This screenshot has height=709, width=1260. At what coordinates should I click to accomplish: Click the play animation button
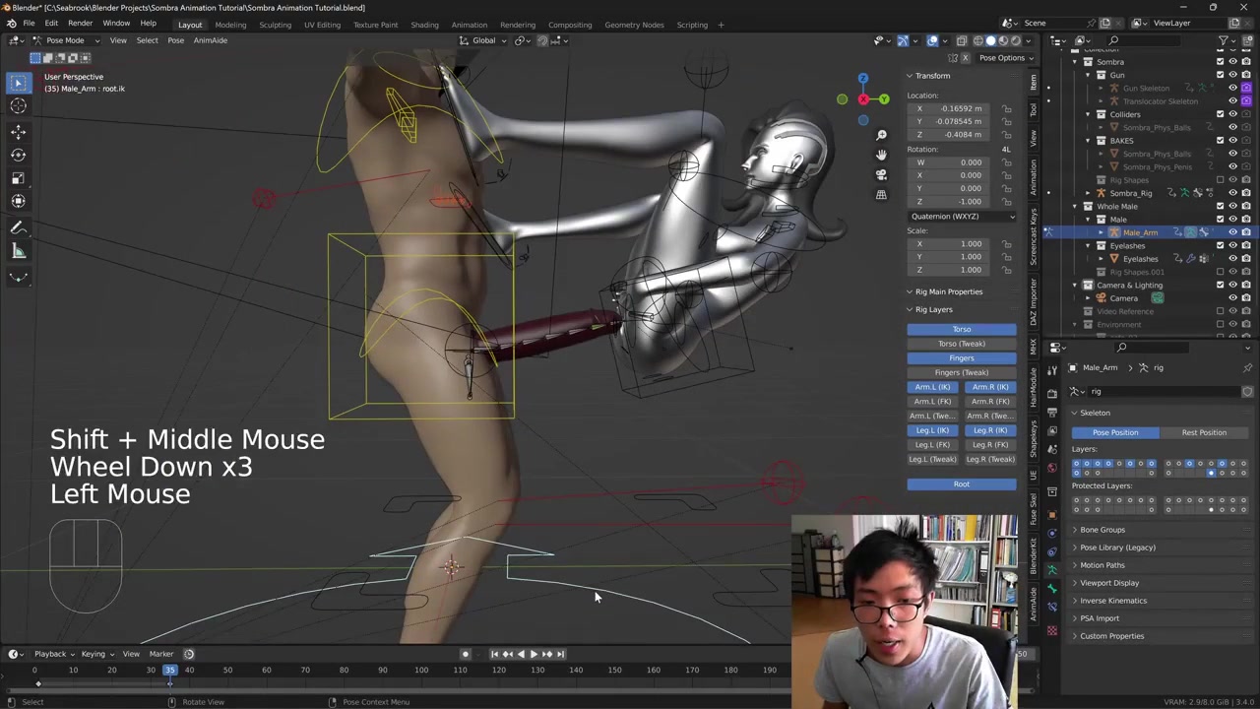[x=534, y=654]
